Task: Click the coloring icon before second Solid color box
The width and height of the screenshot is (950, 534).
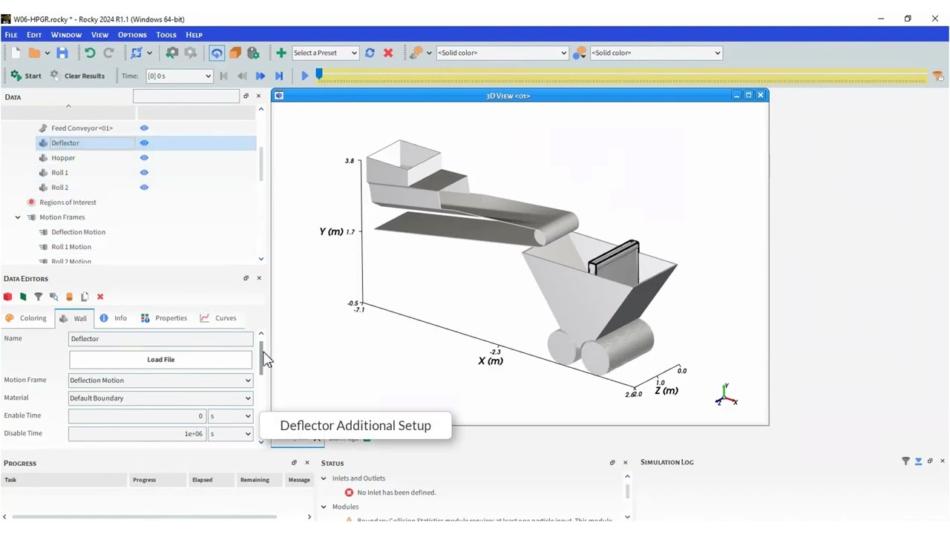Action: click(x=580, y=53)
